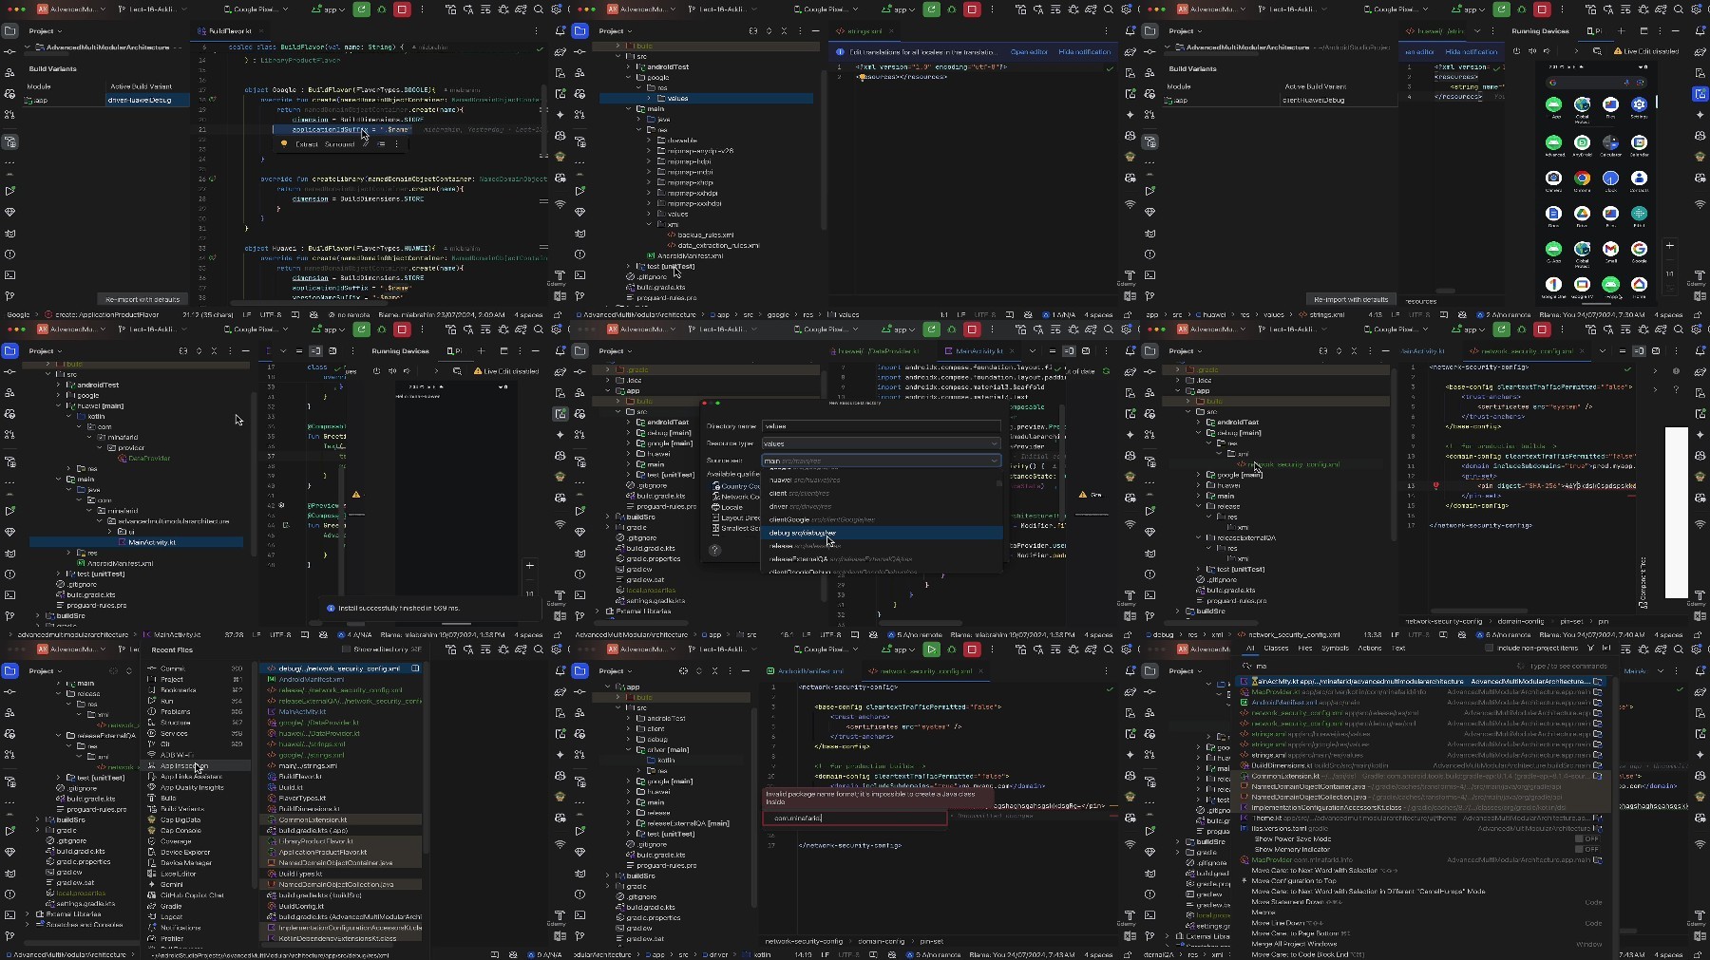Screen dimensions: 1710x960
Task: Click help question mark in New Resource Directory dialog
Action: [x=715, y=550]
